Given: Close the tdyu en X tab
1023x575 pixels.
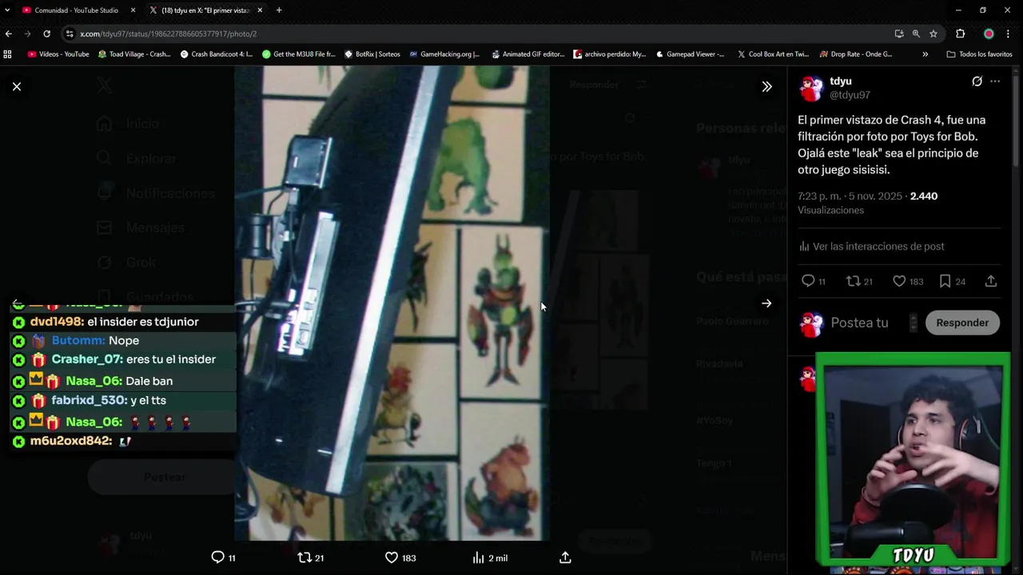Looking at the screenshot, I should [260, 10].
